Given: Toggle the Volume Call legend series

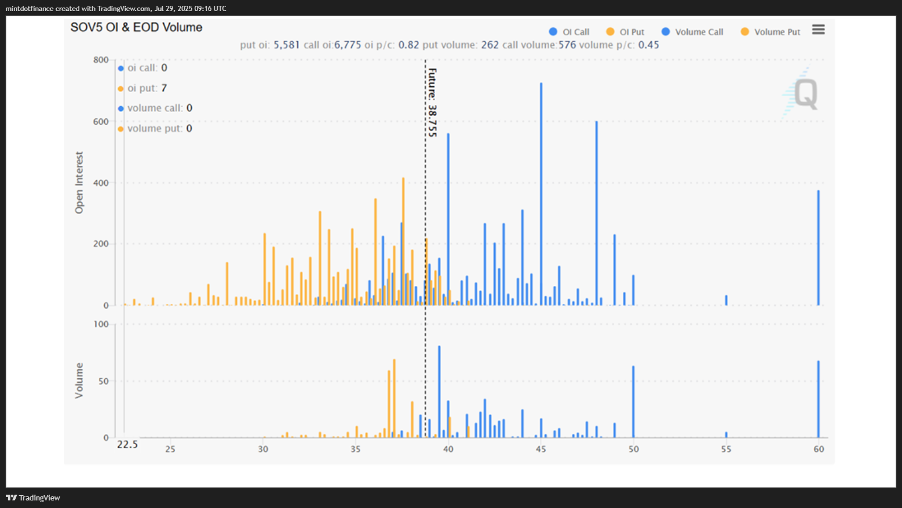Looking at the screenshot, I should click(692, 32).
